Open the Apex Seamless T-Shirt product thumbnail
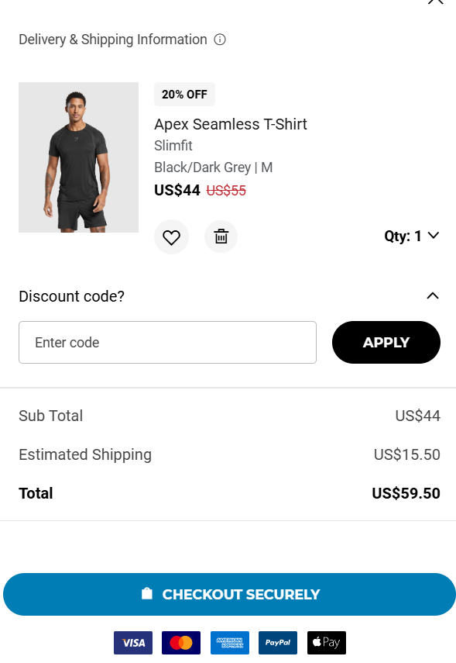This screenshot has height=663, width=456. [x=78, y=157]
